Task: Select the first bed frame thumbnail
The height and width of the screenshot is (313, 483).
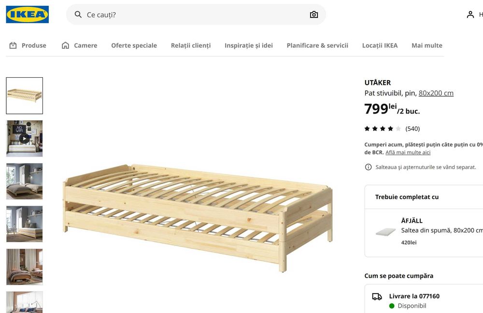Action: point(24,96)
